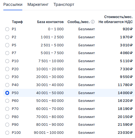Select the P2 tariff radio button
Viewport: 135px width, 138px height.
pyautogui.click(x=7, y=37)
